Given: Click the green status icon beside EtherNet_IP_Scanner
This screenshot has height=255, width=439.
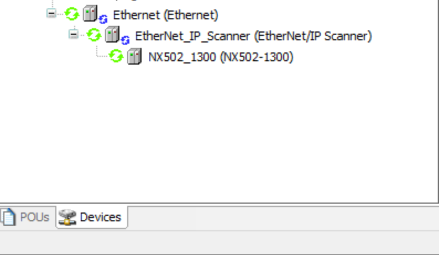Looking at the screenshot, I should (93, 35).
